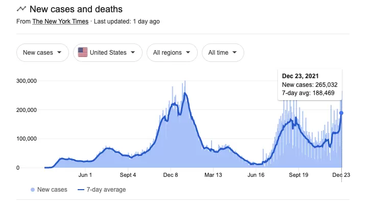Viewport: 373px width, 206px height.
Task: Click the New cases legend dot
Action: (x=33, y=190)
